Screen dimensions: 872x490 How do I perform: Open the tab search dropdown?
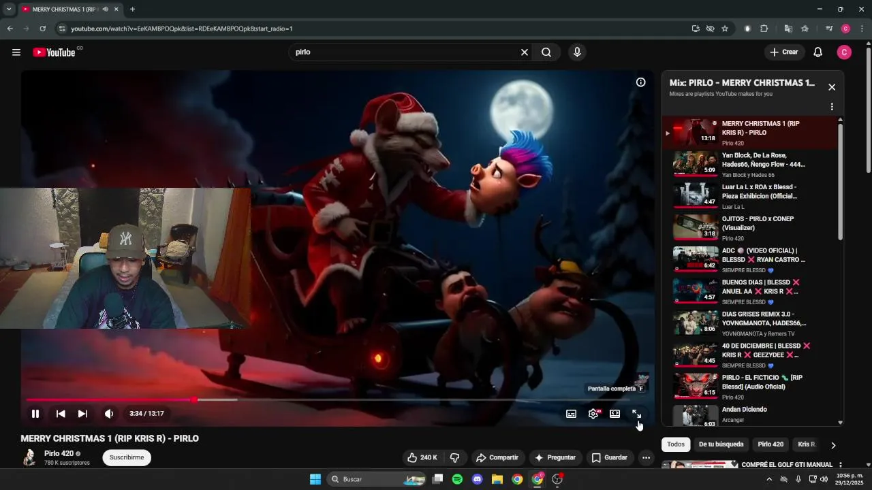tap(9, 10)
